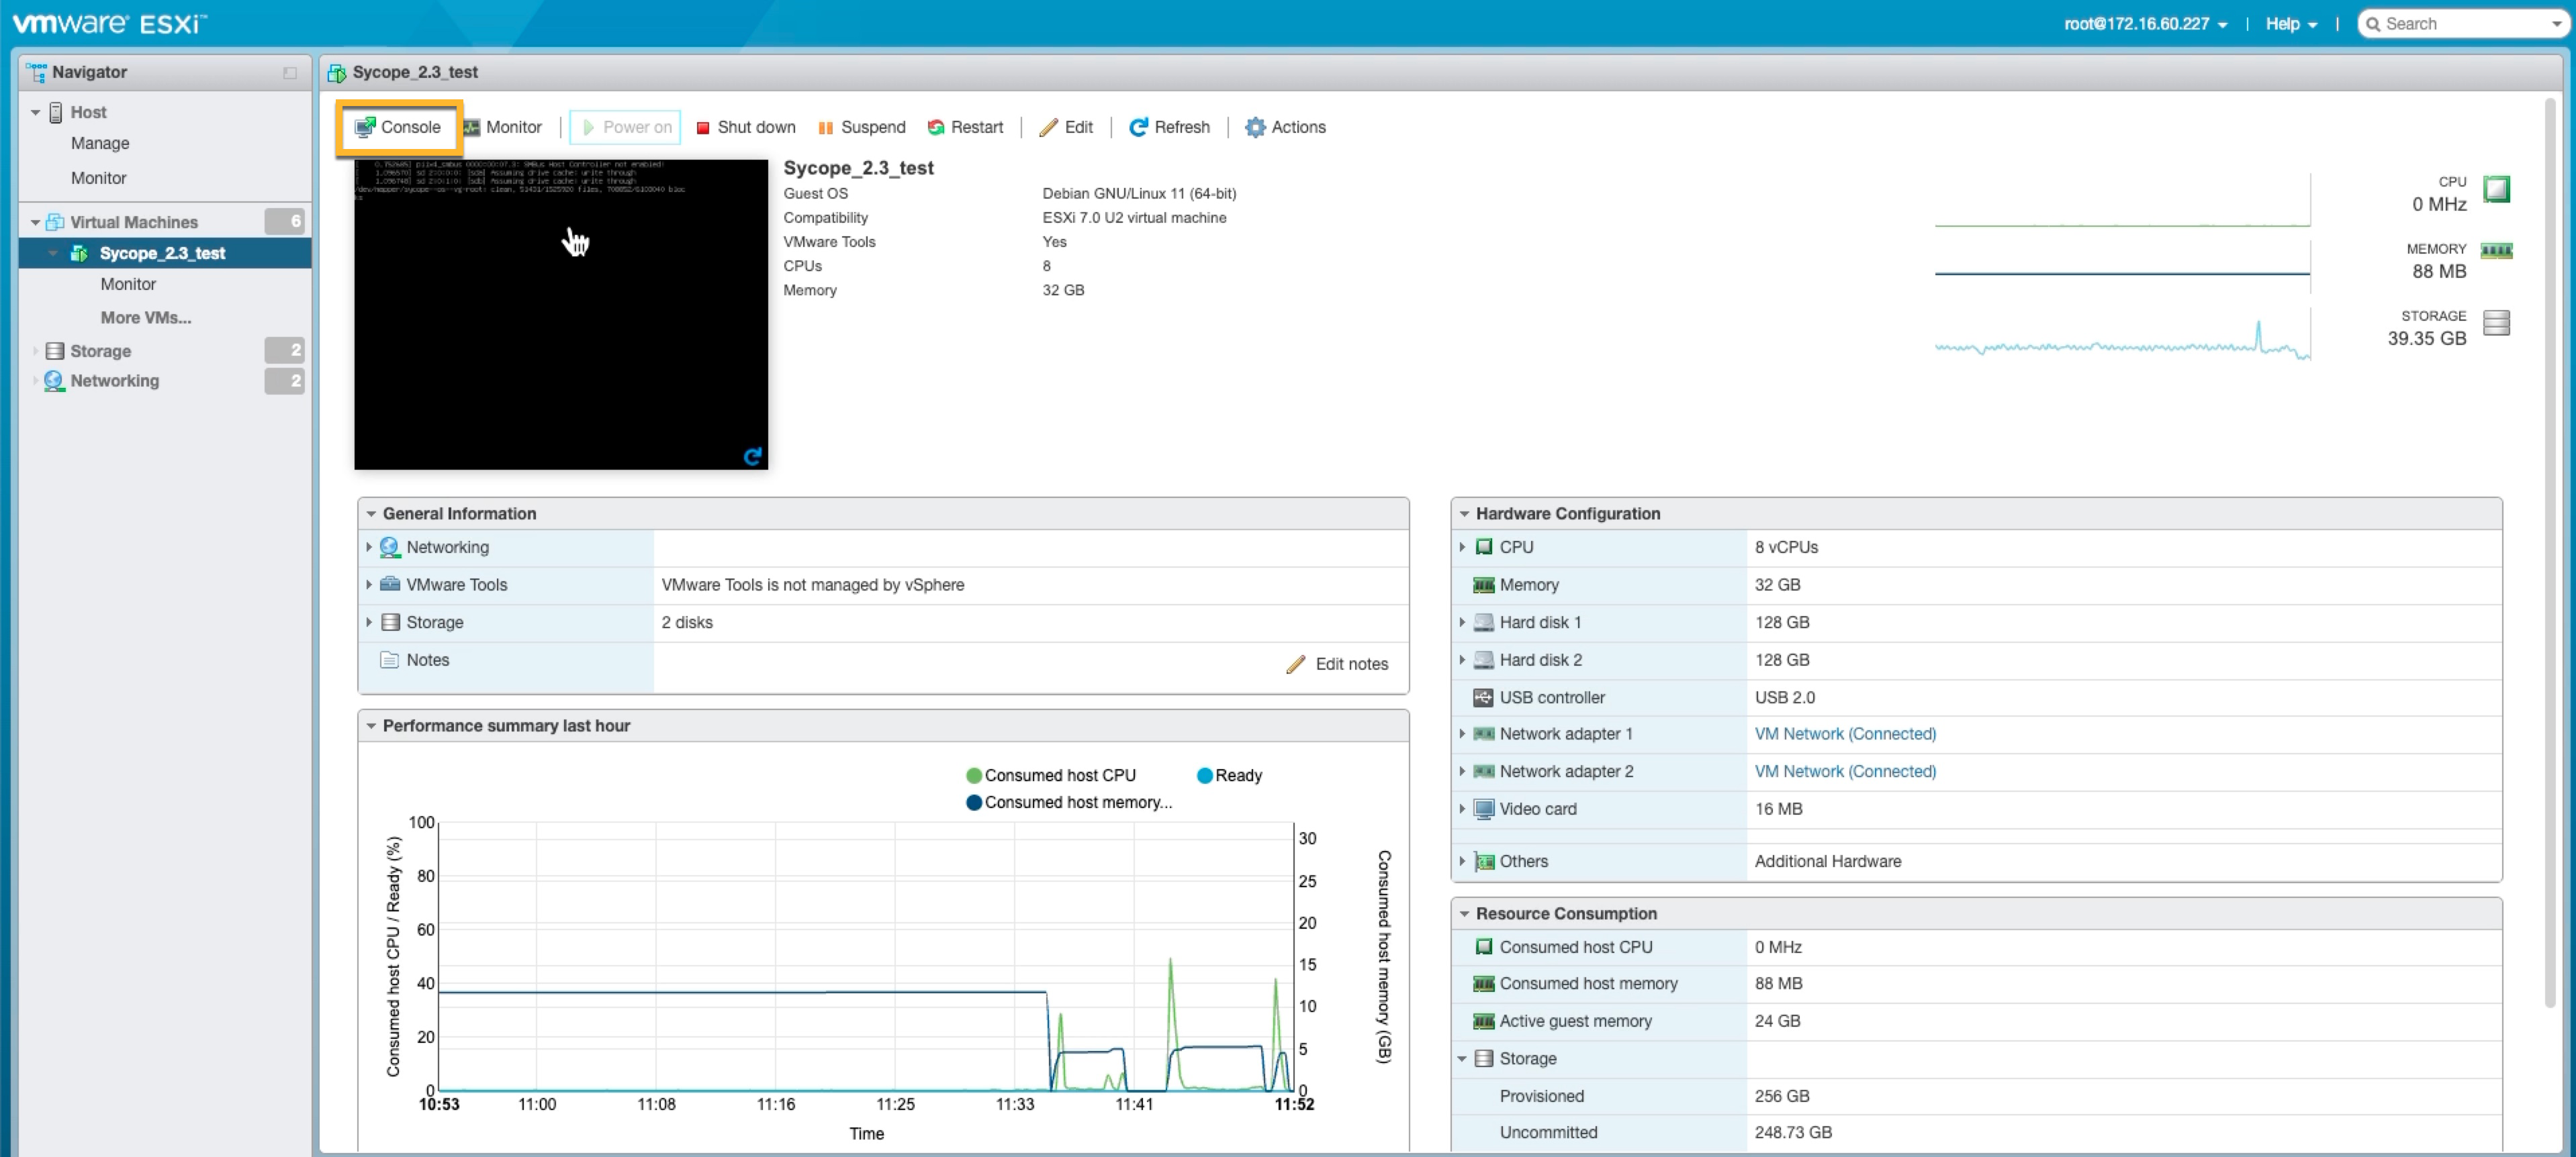2576x1157 pixels.
Task: Open Manage under Host
Action: pos(100,143)
